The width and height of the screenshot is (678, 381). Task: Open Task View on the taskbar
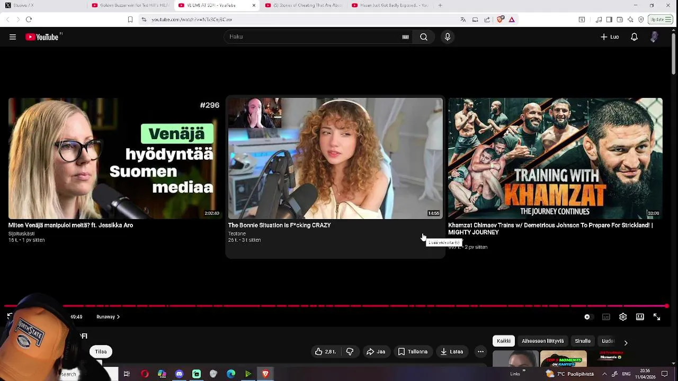127,374
